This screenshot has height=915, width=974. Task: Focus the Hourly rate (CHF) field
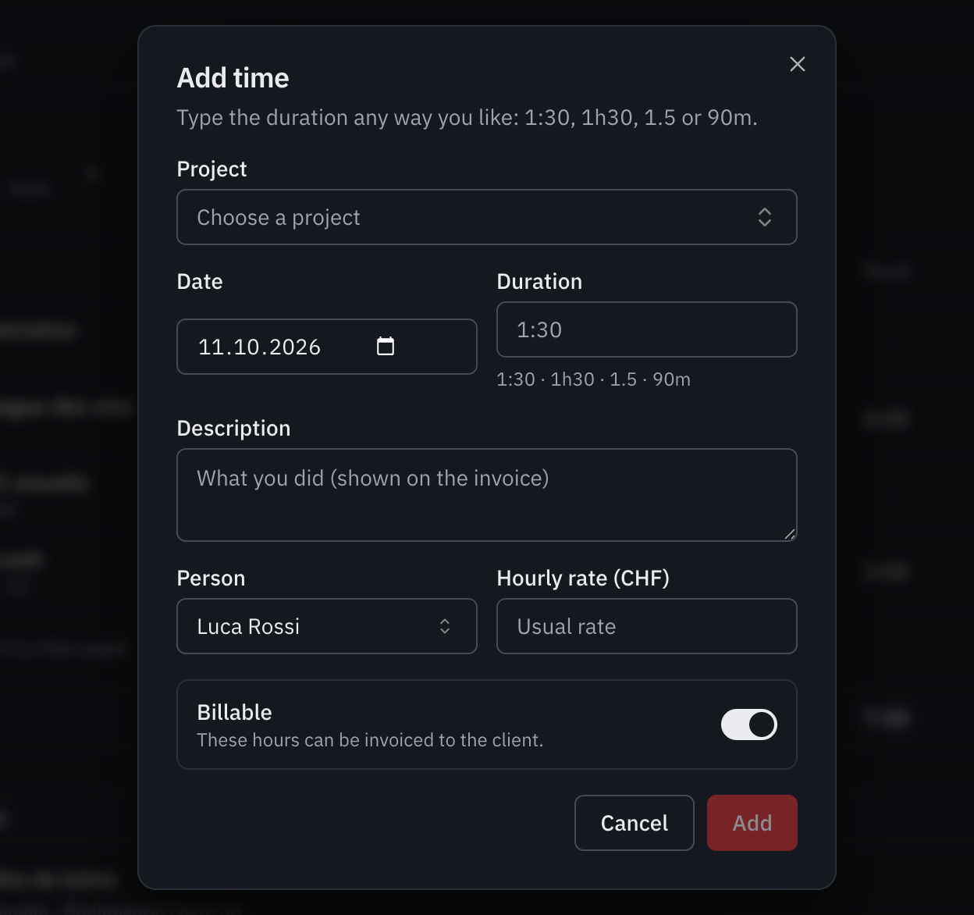coord(647,626)
